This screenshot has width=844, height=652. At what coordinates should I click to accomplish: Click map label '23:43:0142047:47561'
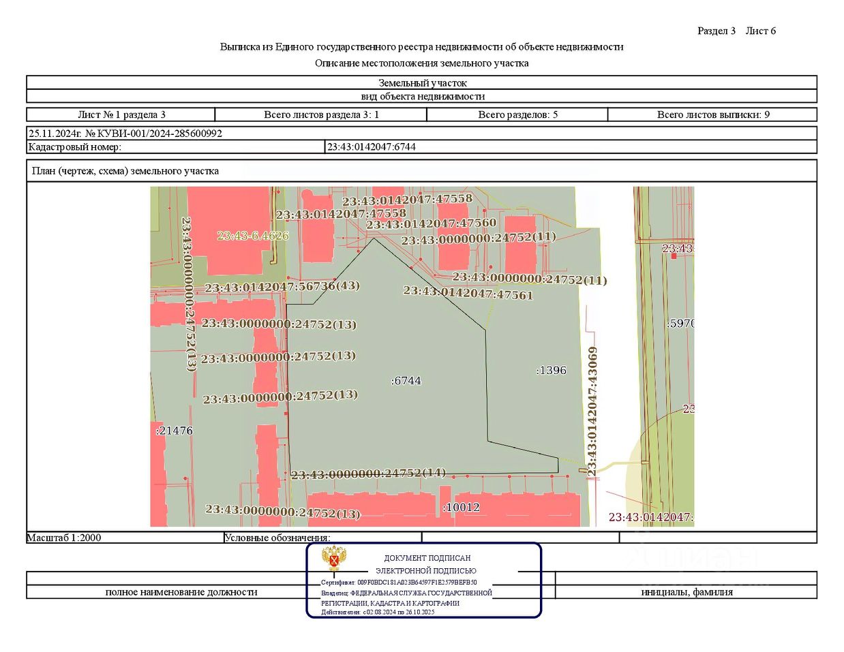[x=468, y=293]
